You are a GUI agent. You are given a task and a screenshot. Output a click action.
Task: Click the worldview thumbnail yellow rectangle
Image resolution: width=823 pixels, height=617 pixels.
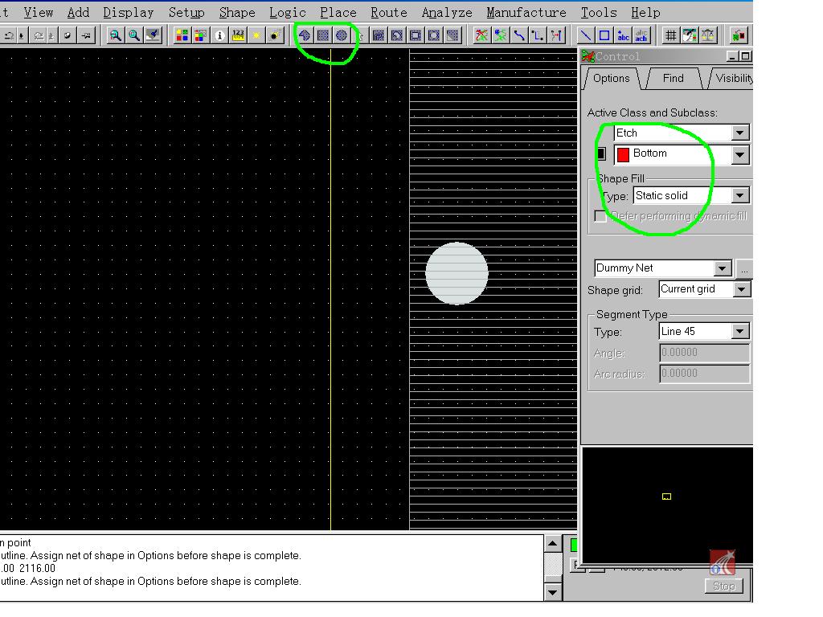(x=666, y=496)
